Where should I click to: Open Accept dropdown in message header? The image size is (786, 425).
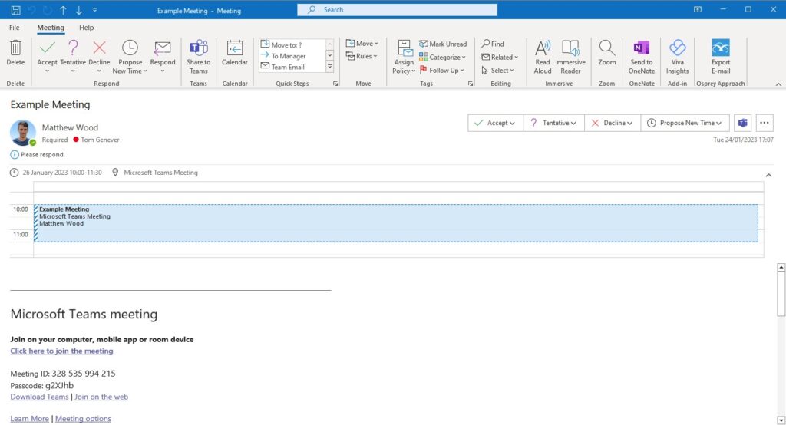[495, 123]
